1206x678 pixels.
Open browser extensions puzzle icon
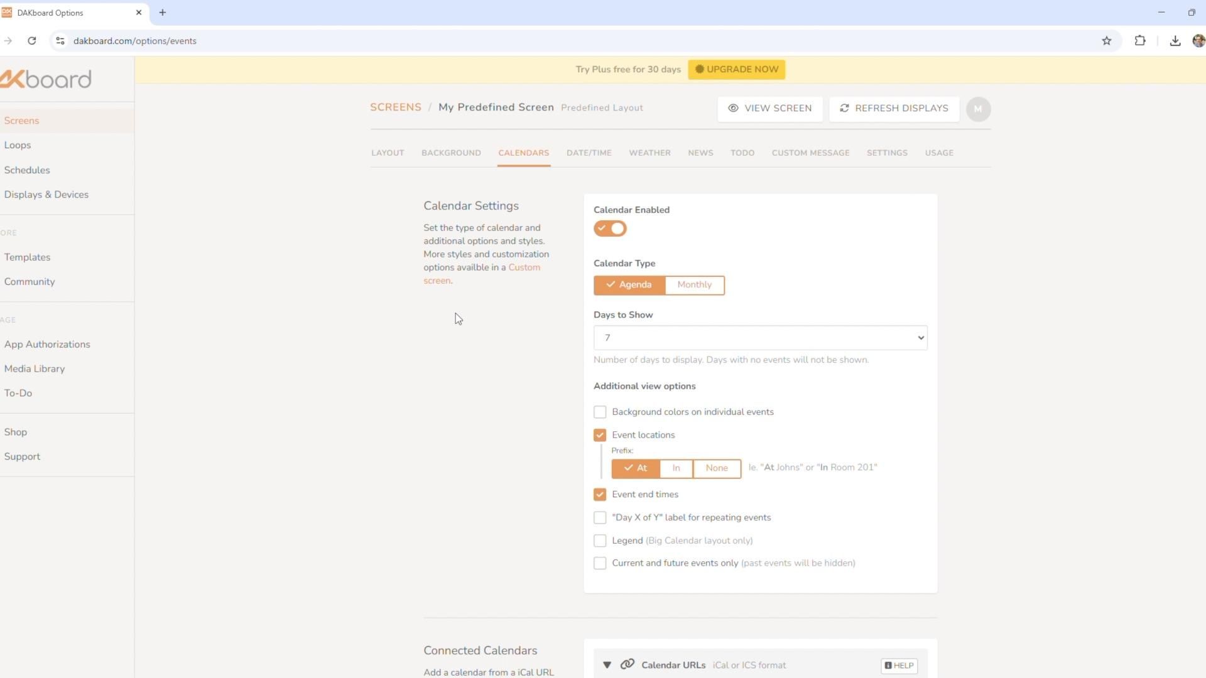click(1139, 41)
